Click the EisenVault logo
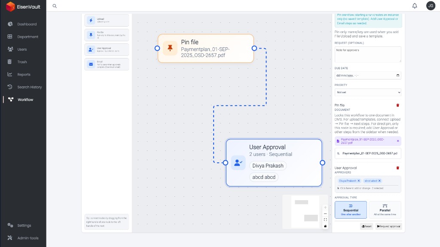Viewport: 440px width, 247px height. click(x=23, y=6)
